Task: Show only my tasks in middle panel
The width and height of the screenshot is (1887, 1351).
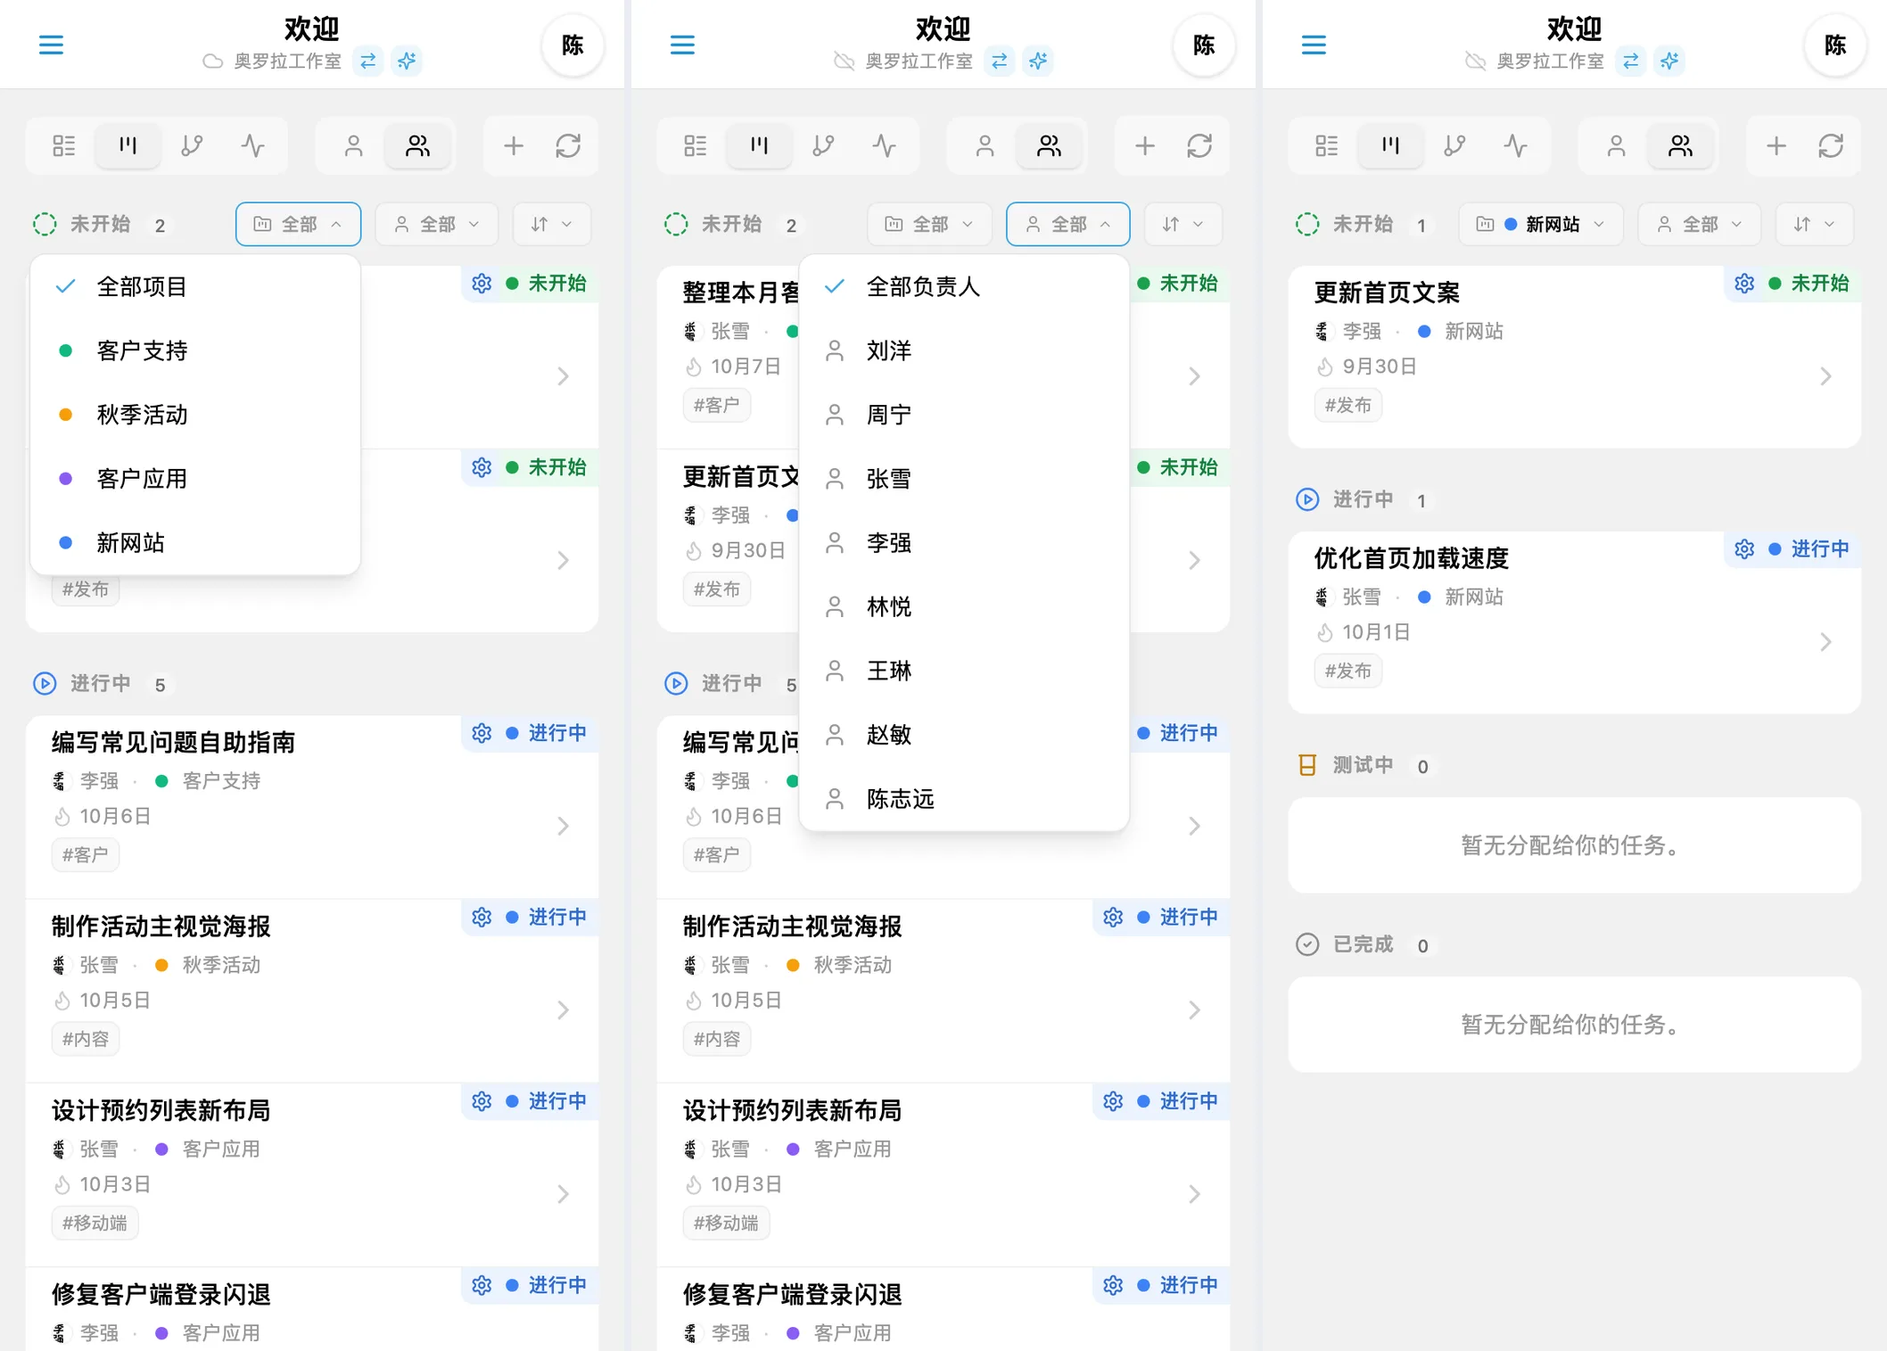Action: pyautogui.click(x=985, y=145)
